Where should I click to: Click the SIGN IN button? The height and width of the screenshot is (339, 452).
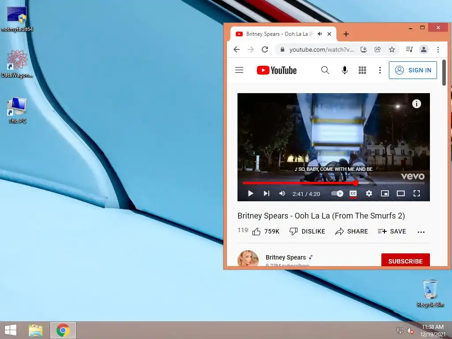pos(413,70)
